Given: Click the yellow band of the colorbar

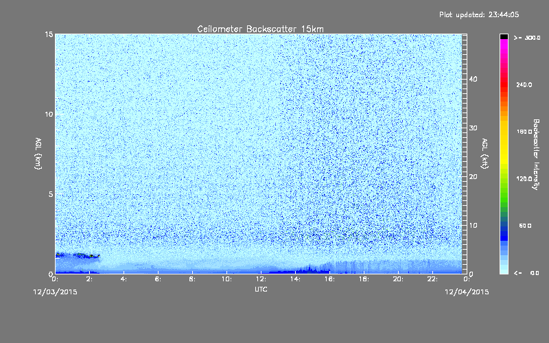Looking at the screenshot, I should tap(504, 143).
